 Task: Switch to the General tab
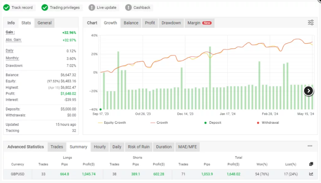click(44, 23)
